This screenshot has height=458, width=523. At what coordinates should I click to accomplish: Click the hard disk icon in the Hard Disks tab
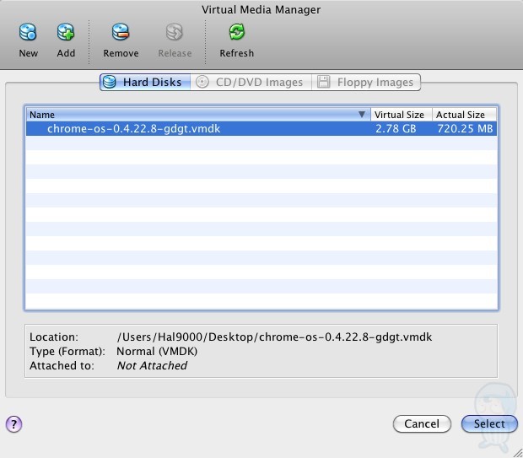111,83
